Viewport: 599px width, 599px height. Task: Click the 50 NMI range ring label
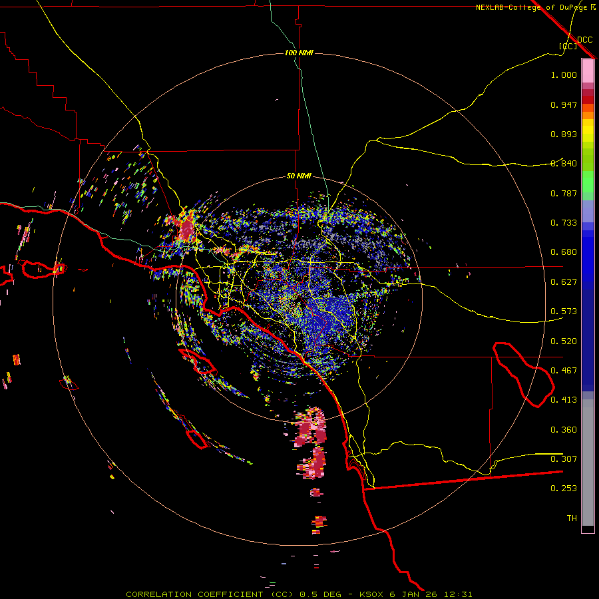299,176
